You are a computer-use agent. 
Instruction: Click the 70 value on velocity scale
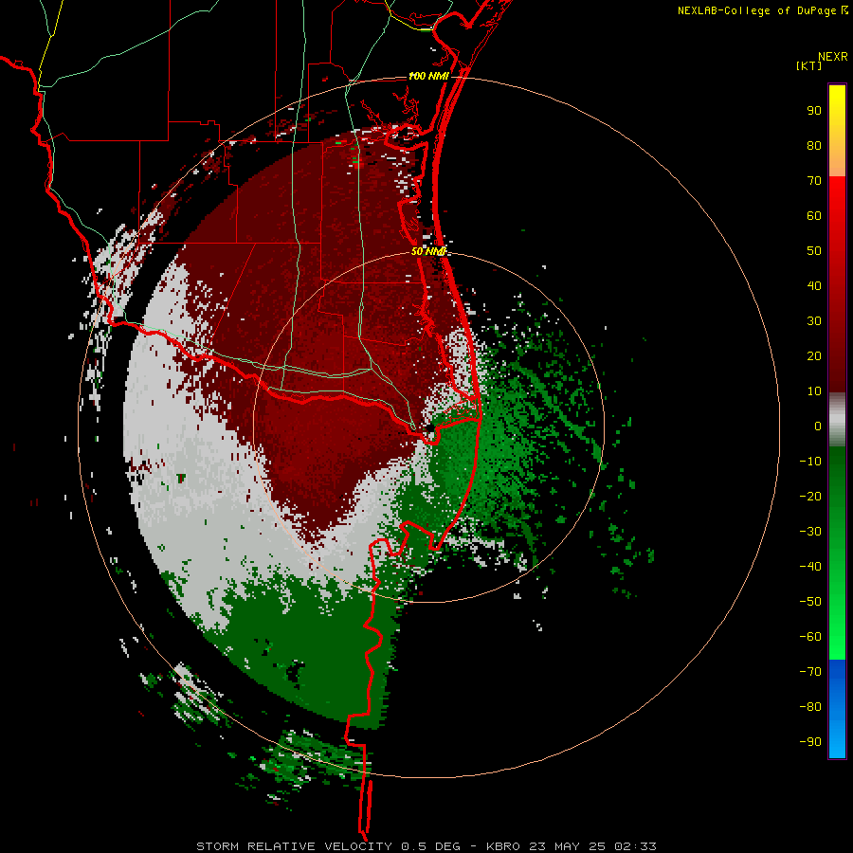(814, 181)
